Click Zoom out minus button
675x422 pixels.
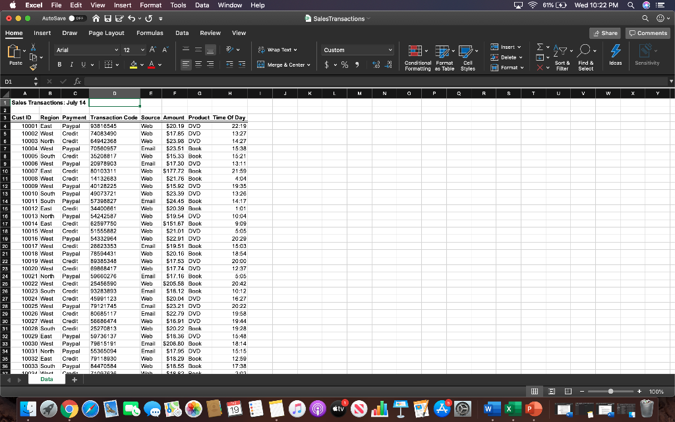click(582, 392)
